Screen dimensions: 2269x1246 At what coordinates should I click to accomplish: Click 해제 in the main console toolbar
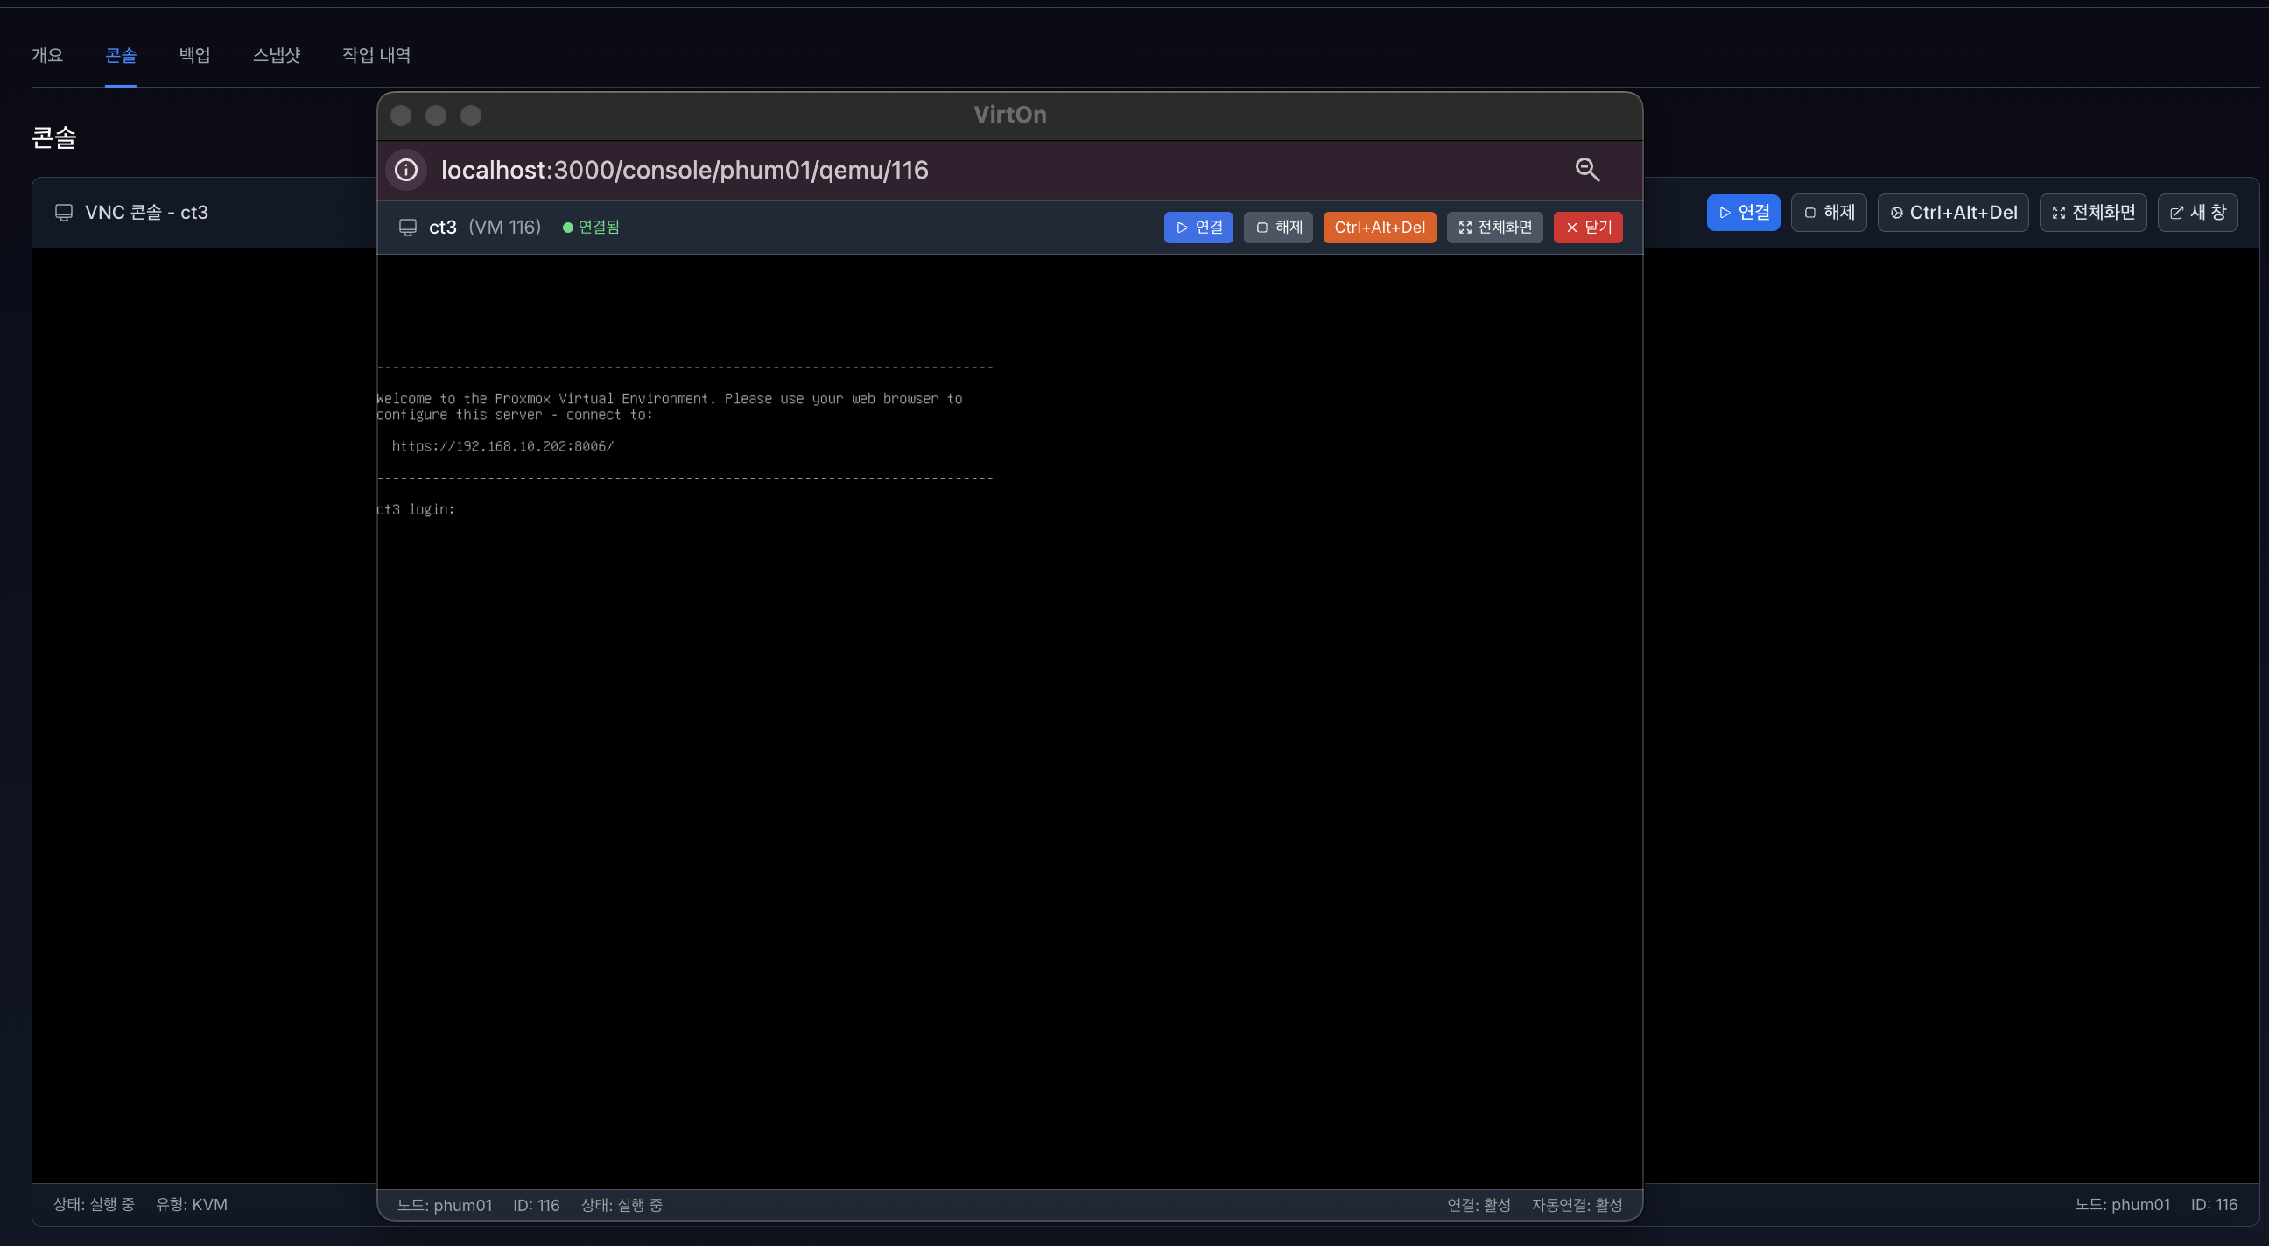1829,213
